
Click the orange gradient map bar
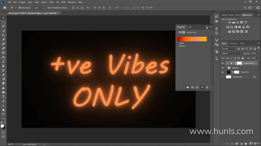tap(192, 39)
